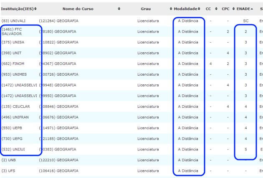263x178 pixels.
Task: Select institution (398) UNIT
Action: [11, 53]
